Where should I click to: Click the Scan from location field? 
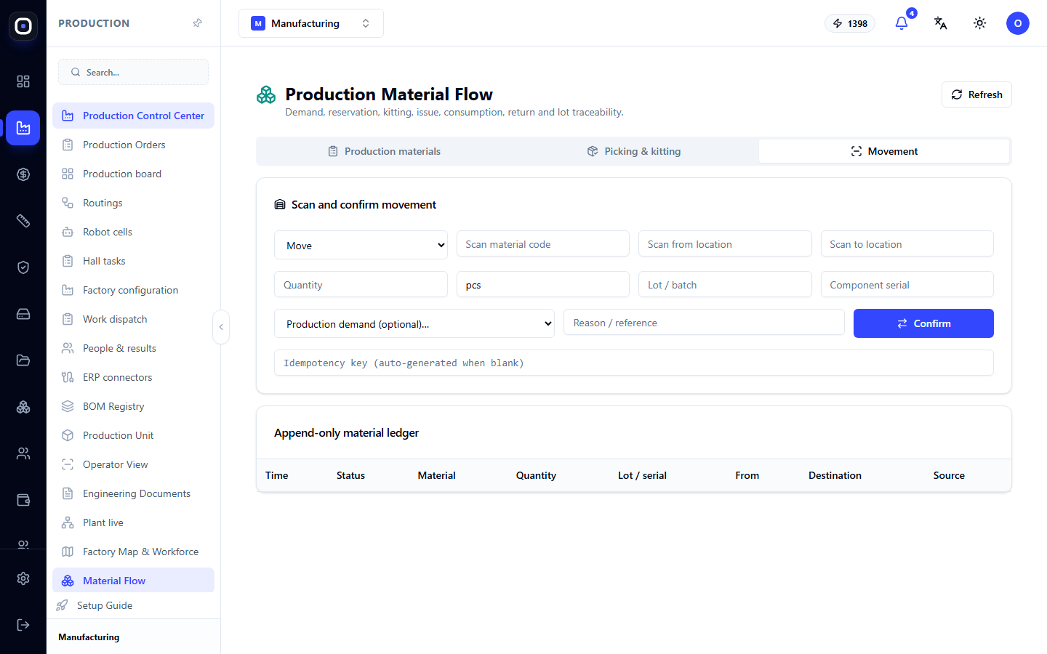tap(725, 244)
